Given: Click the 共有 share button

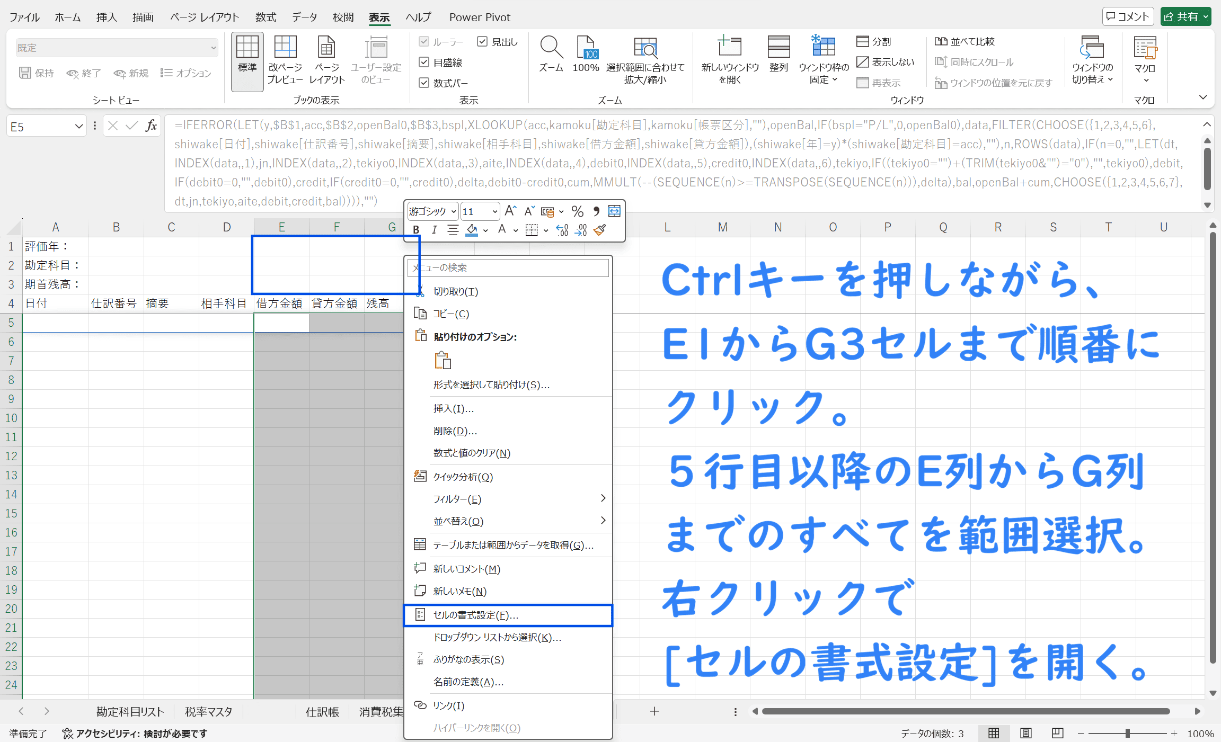Looking at the screenshot, I should (1186, 16).
